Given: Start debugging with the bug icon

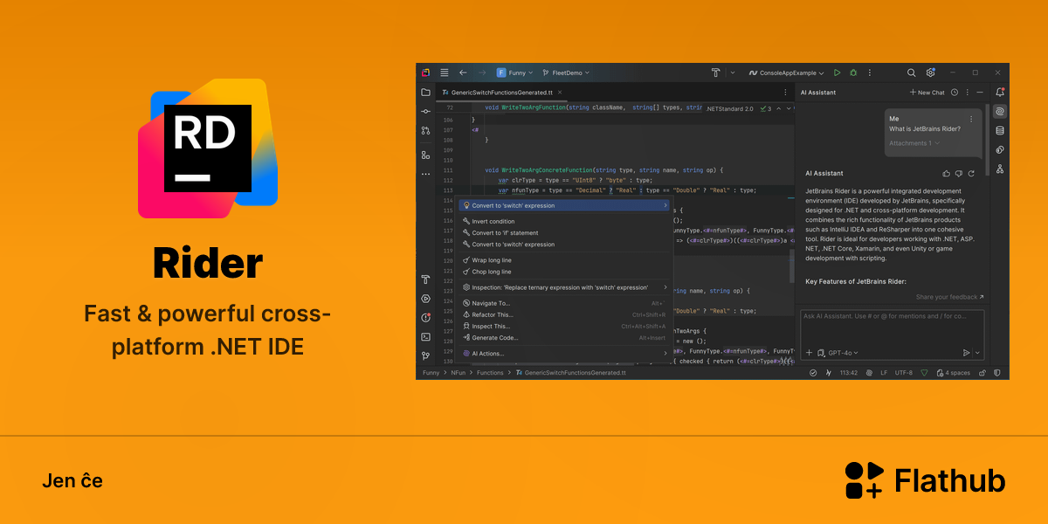Looking at the screenshot, I should tap(853, 72).
